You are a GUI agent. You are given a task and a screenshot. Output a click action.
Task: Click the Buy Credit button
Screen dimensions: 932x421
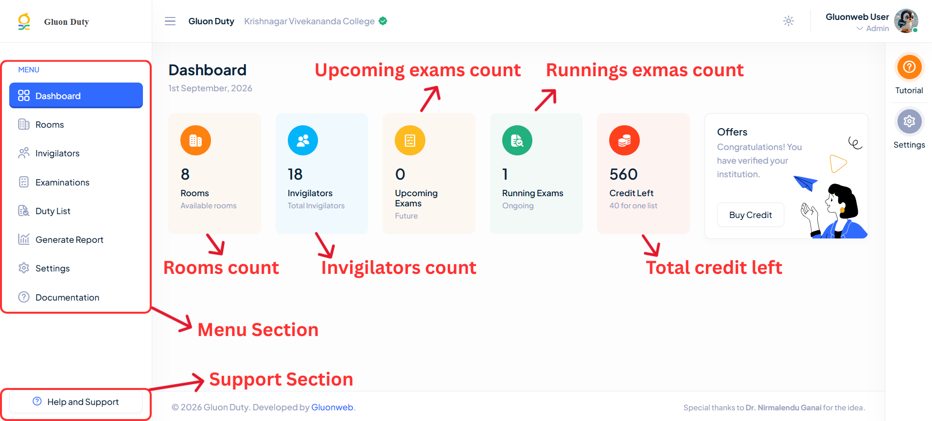[x=751, y=215]
